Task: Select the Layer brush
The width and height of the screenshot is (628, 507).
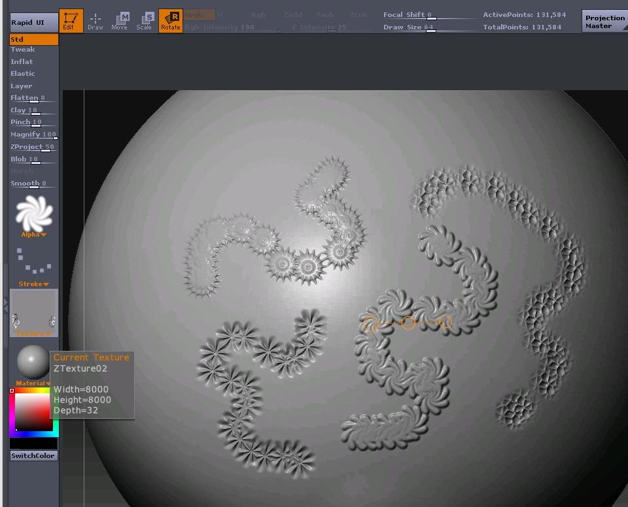Action: coord(22,86)
